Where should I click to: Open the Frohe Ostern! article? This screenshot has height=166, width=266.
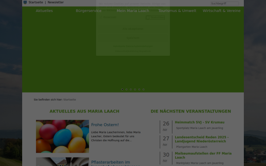click(x=105, y=125)
